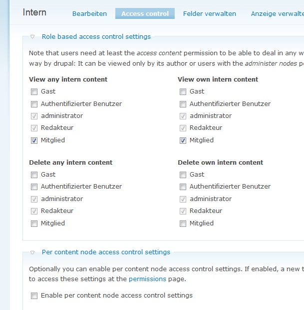Check Authentifizierter Benutzer under View any intern content
The image size is (304, 310).
tap(34, 104)
